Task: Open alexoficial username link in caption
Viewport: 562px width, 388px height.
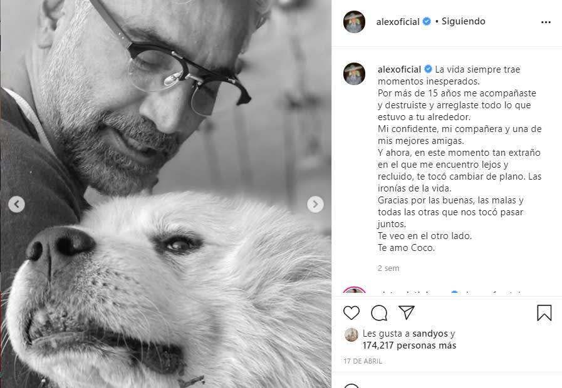Action: tap(399, 69)
